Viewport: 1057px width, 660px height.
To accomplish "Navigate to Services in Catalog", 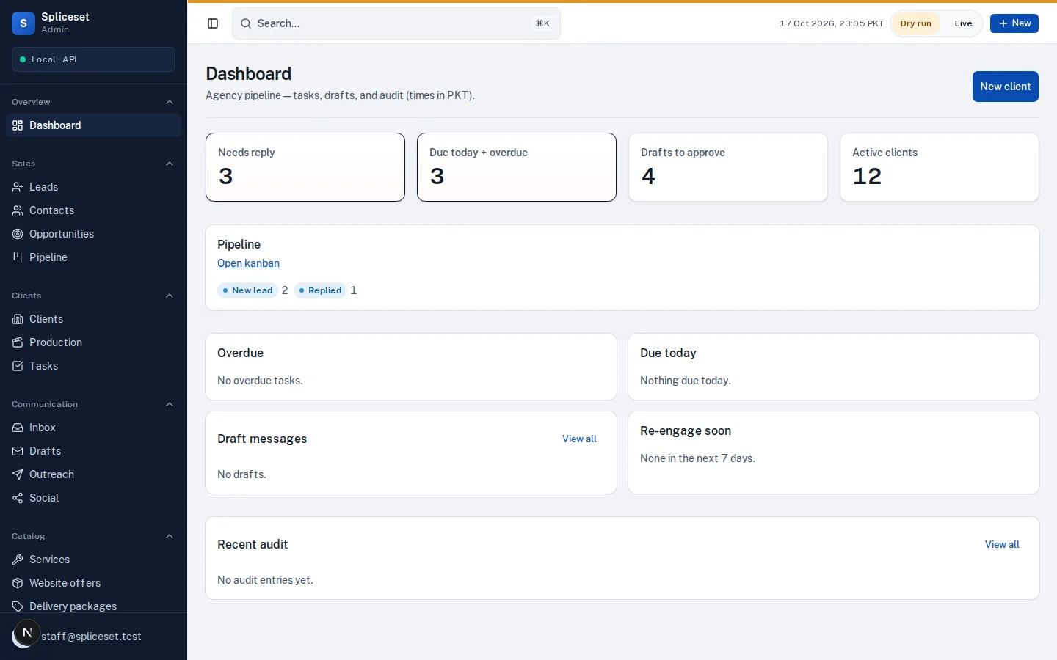I will [93, 560].
